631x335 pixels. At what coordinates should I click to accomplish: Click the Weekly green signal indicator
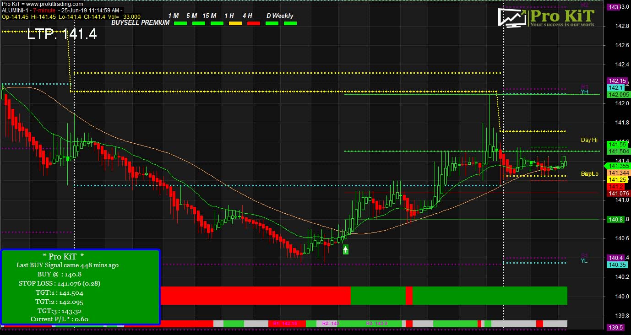290,23
